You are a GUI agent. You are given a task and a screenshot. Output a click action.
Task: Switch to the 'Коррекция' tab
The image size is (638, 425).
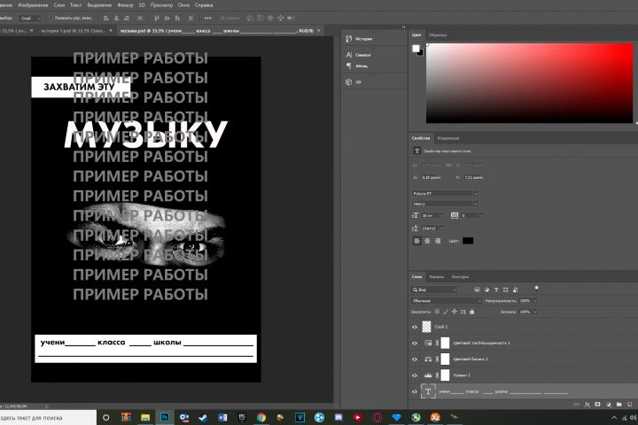point(448,138)
